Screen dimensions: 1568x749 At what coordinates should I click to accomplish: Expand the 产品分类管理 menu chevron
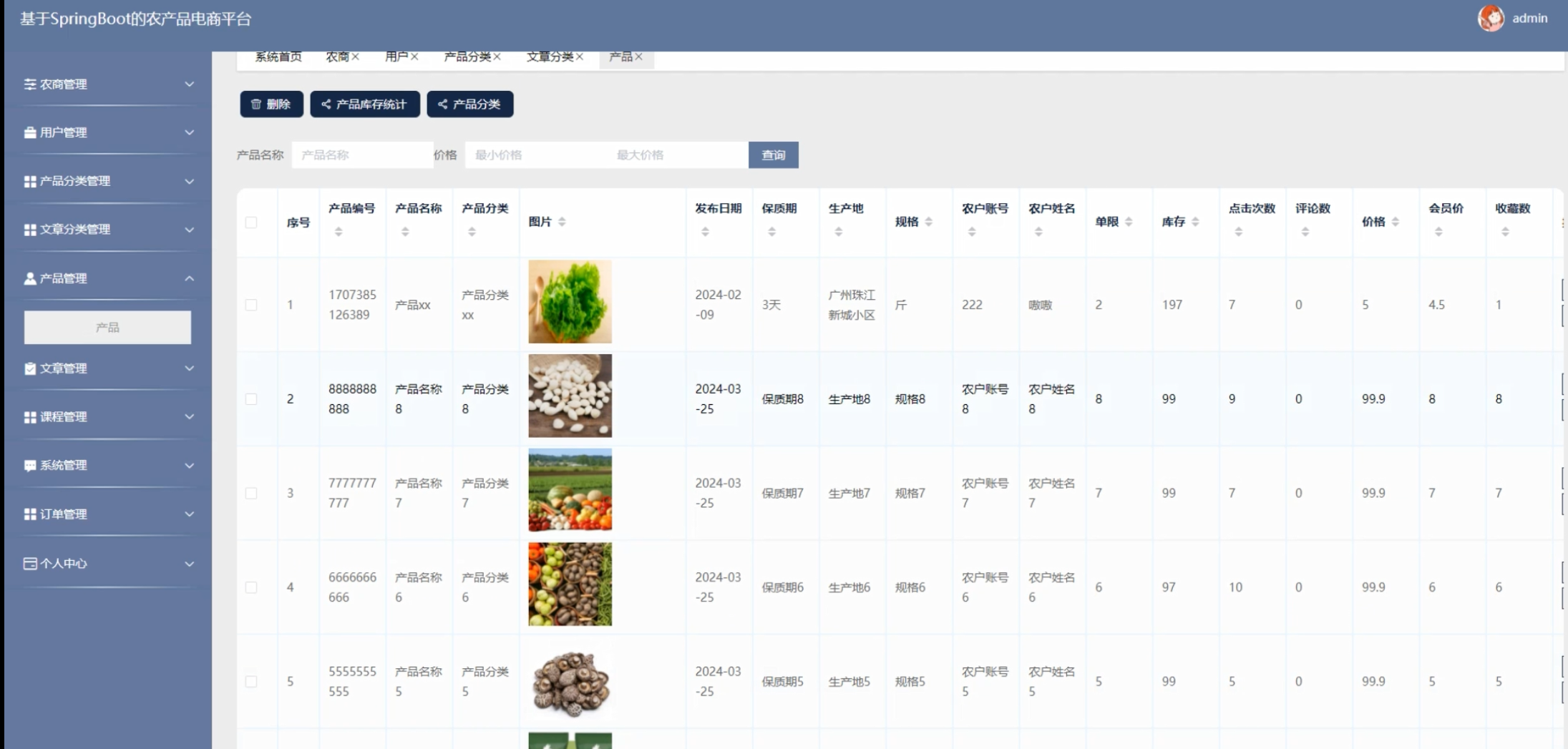click(189, 181)
